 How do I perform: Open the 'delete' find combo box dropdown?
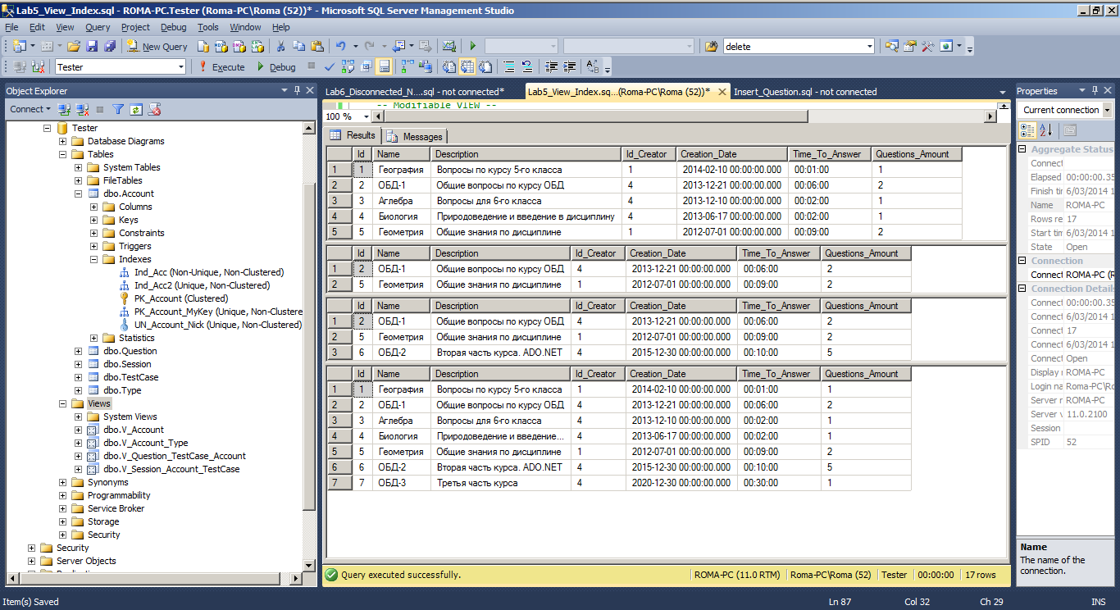(x=869, y=47)
